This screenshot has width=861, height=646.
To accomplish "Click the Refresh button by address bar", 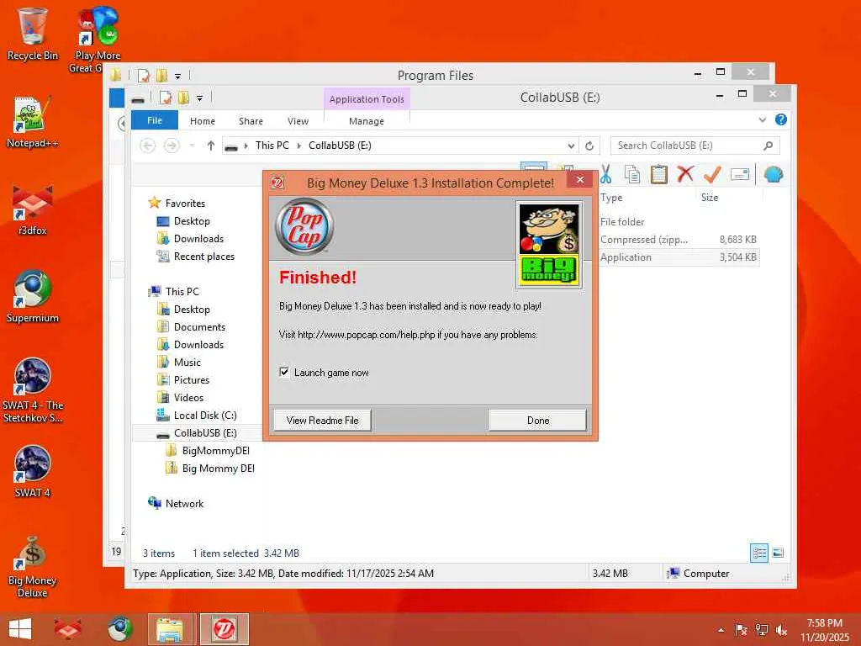I will point(589,146).
